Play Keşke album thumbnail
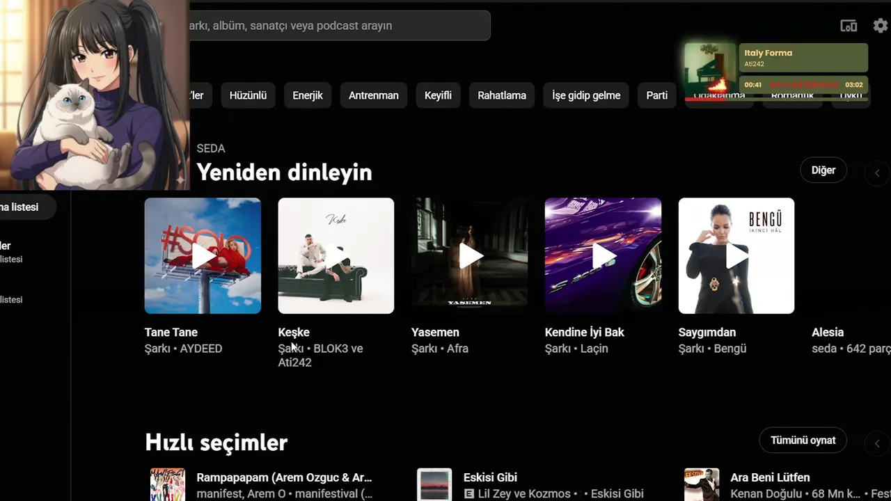This screenshot has height=501, width=891. point(336,256)
